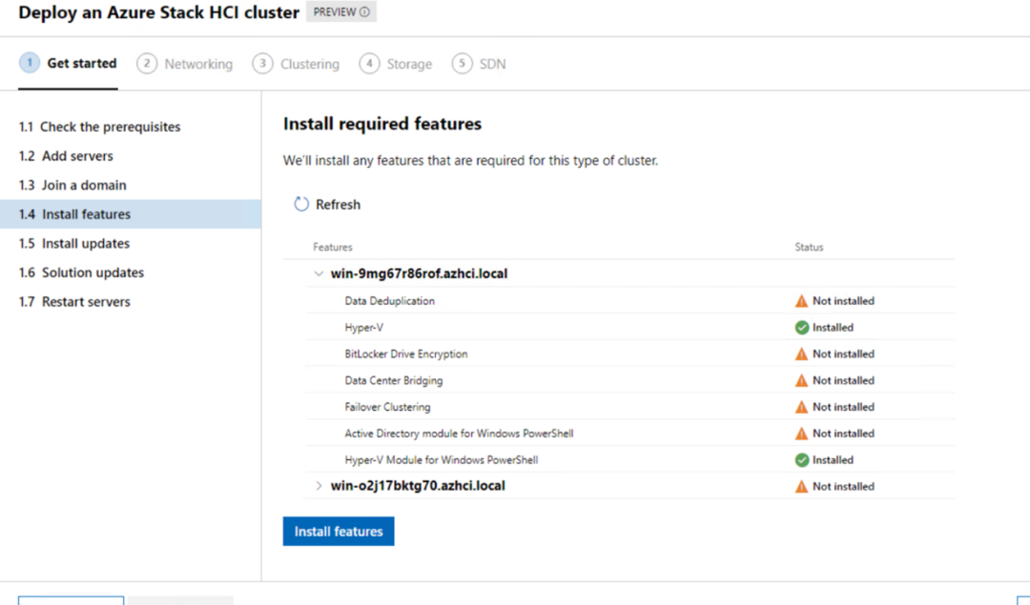The image size is (1030, 605).
Task: Switch to the Clustering step tab
Action: (297, 64)
